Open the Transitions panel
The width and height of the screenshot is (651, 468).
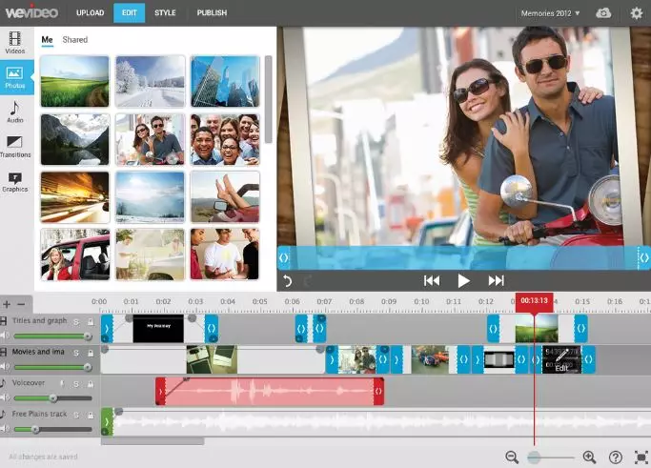(x=15, y=146)
